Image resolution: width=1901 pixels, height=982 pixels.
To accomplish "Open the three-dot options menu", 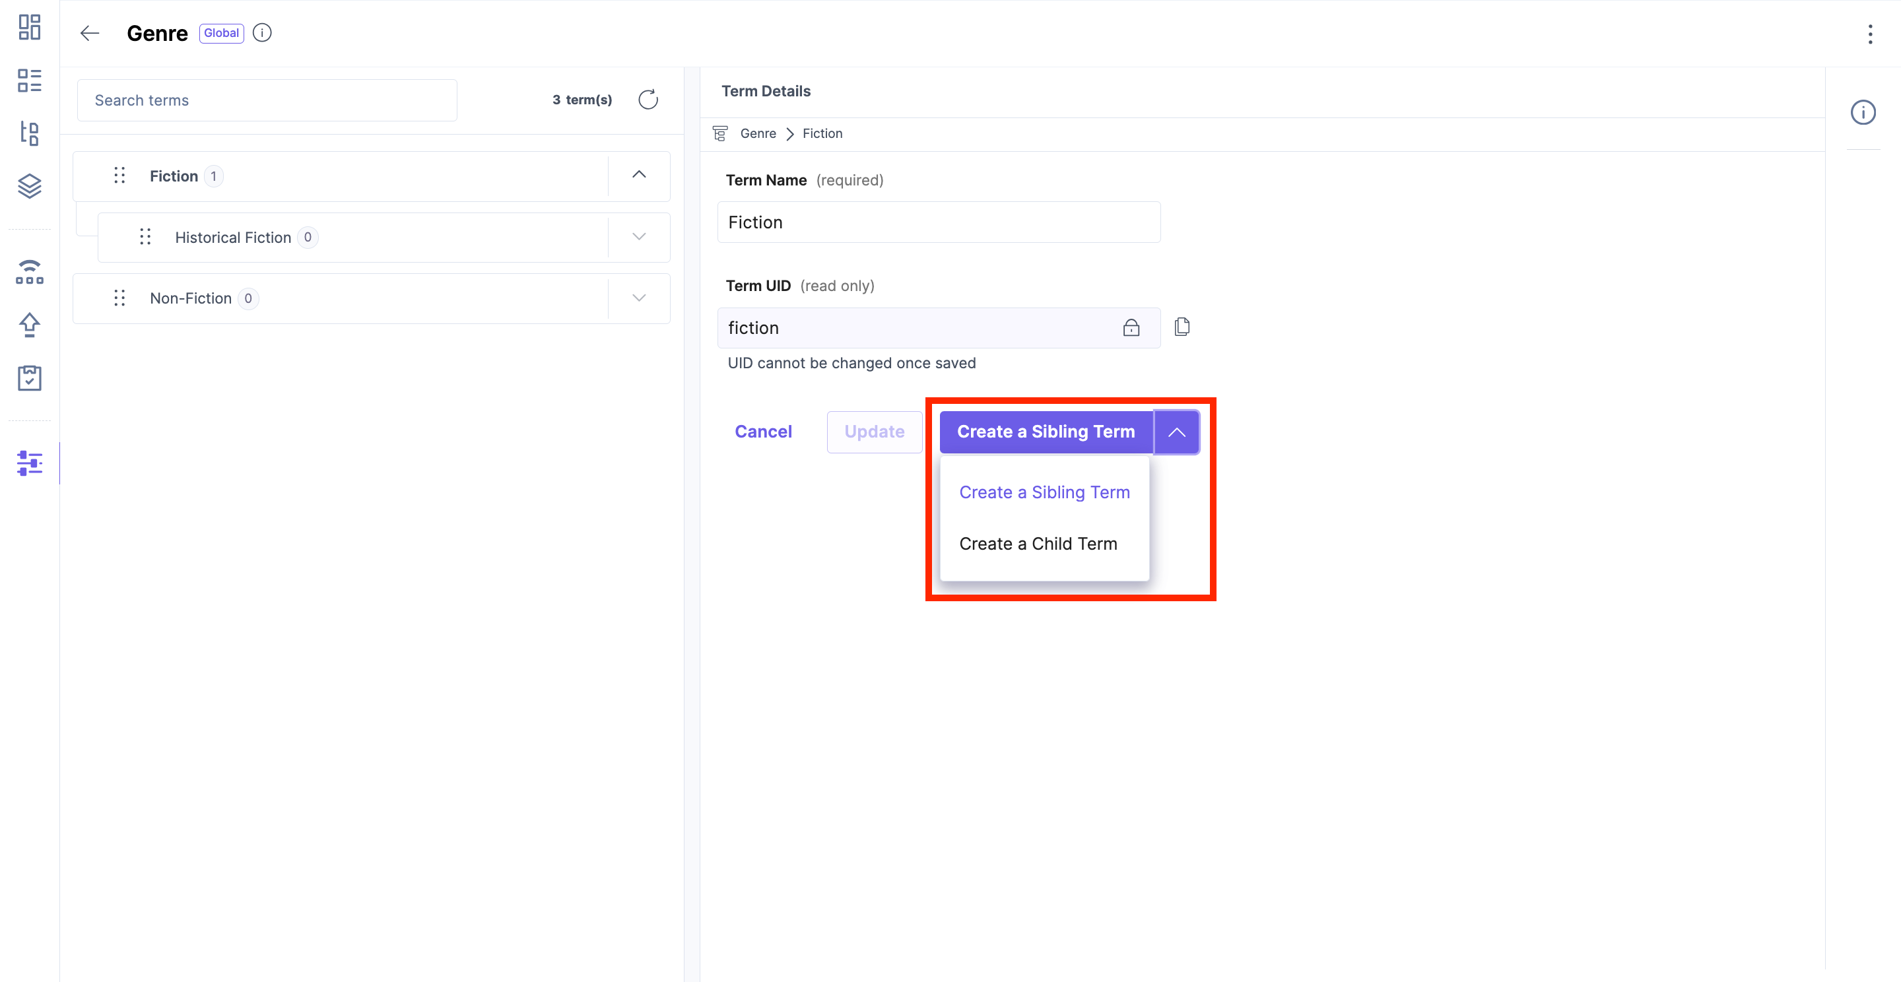I will (1870, 34).
